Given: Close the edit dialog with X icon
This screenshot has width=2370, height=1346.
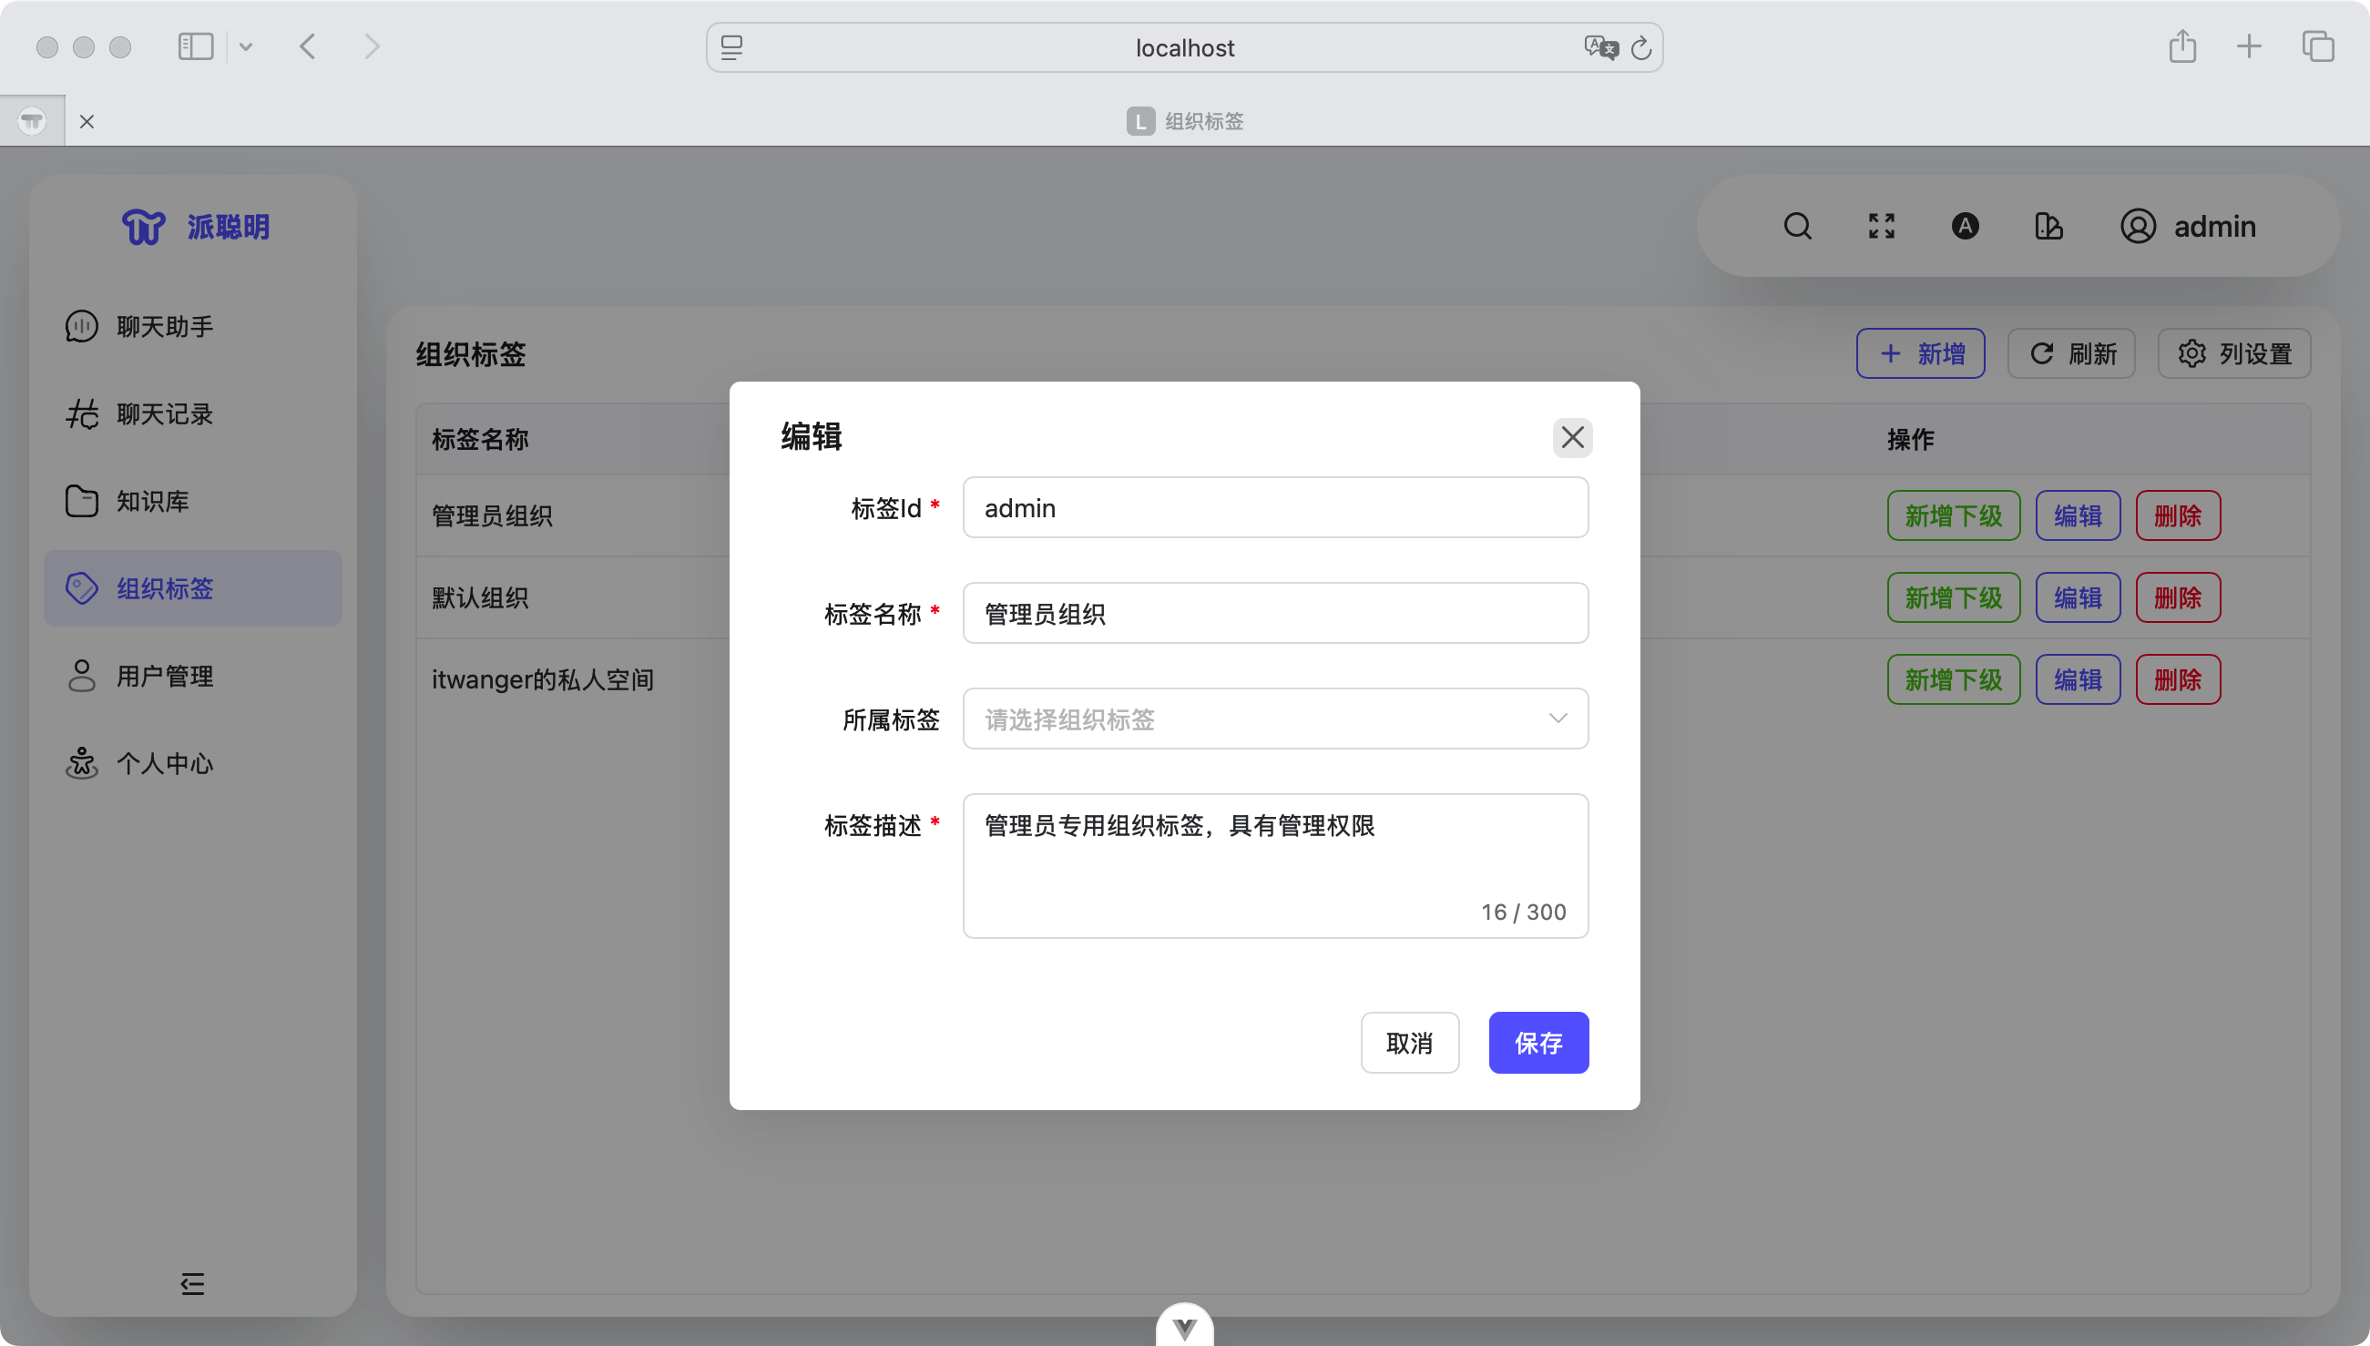Looking at the screenshot, I should tap(1572, 437).
